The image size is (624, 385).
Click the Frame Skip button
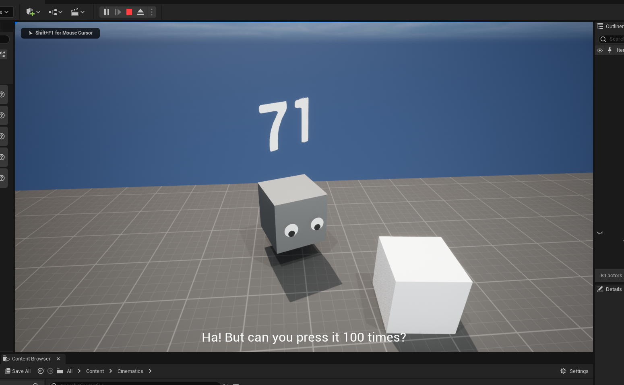[118, 12]
